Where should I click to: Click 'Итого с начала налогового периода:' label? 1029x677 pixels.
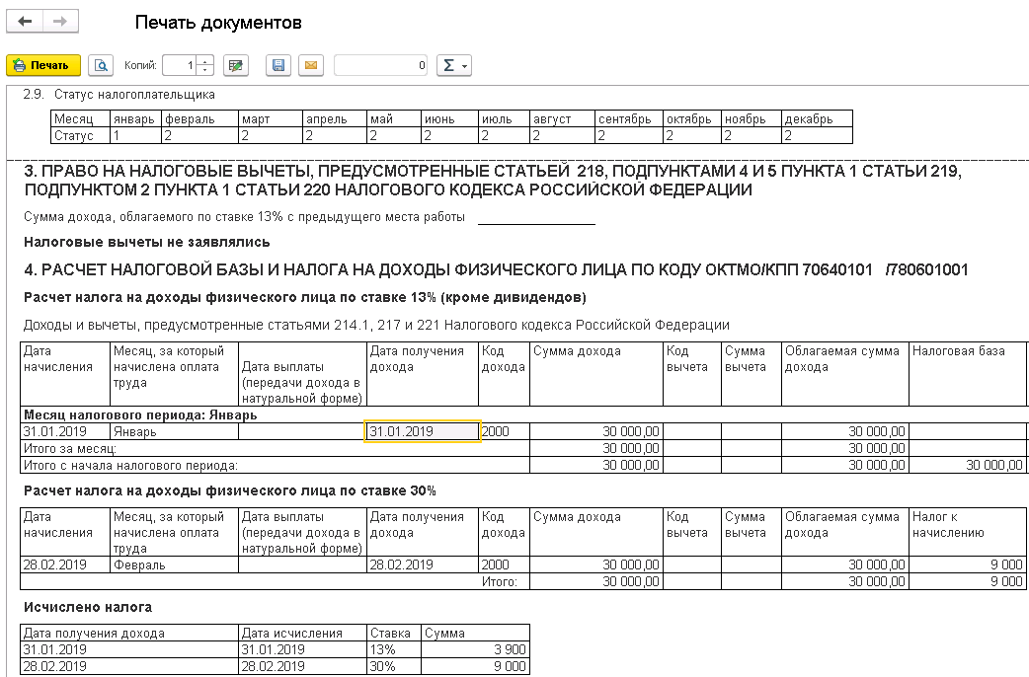tap(130, 466)
